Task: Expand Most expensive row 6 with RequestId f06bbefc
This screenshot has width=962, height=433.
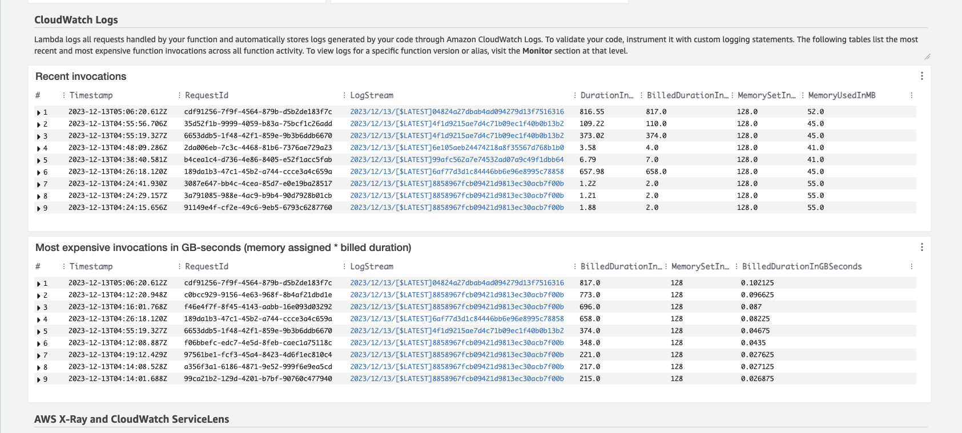Action: 39,343
